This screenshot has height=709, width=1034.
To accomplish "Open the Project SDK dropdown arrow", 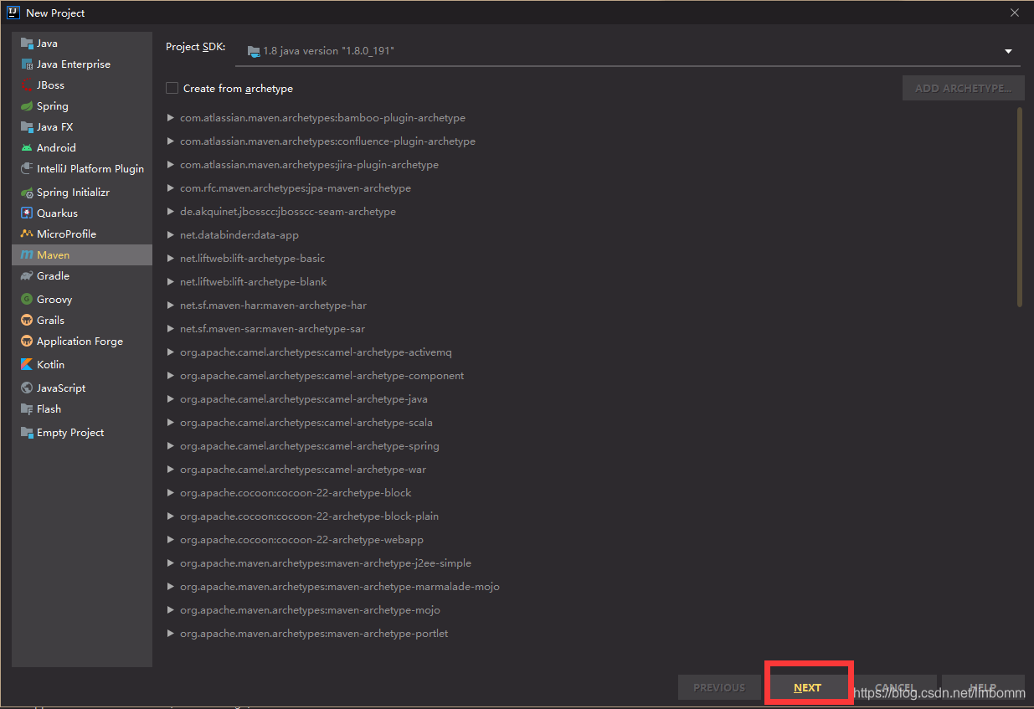I will 1008,51.
